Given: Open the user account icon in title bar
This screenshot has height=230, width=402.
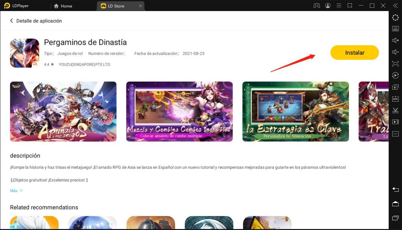Looking at the screenshot, I should point(328,6).
